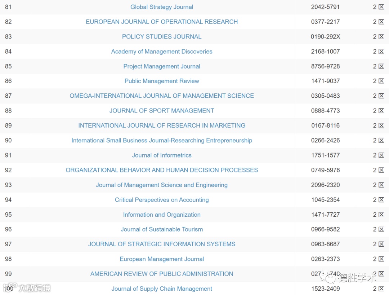Click rank number 81
Viewport: 389px width, 295px height.
(8, 7)
